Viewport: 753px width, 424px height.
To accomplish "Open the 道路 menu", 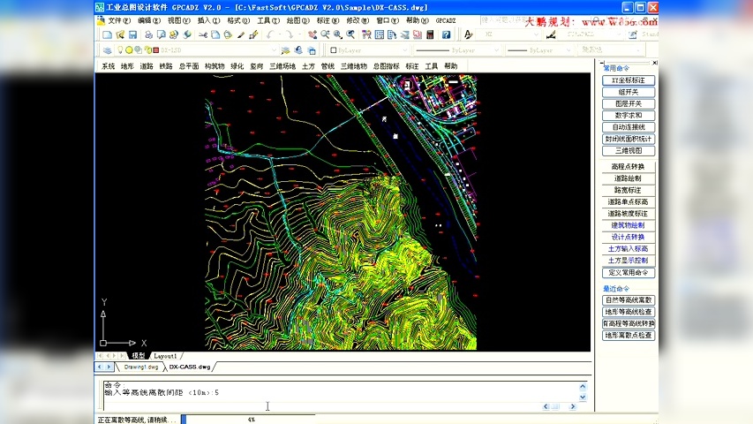I will (x=147, y=66).
